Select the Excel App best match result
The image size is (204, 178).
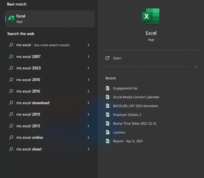click(x=50, y=19)
